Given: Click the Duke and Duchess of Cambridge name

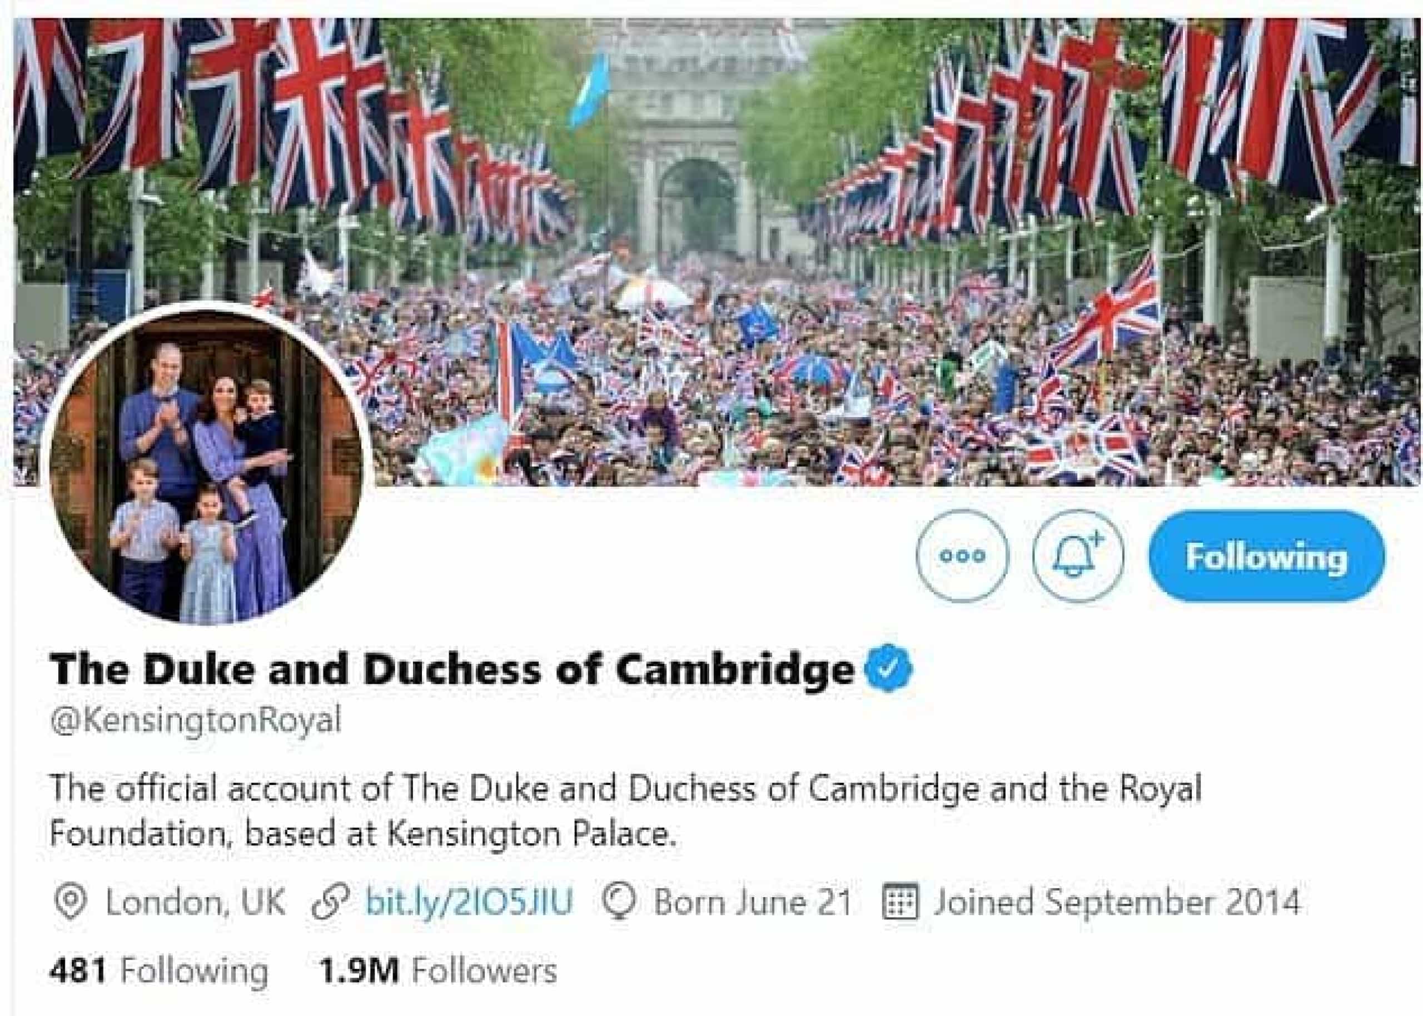Looking at the screenshot, I should (x=452, y=668).
